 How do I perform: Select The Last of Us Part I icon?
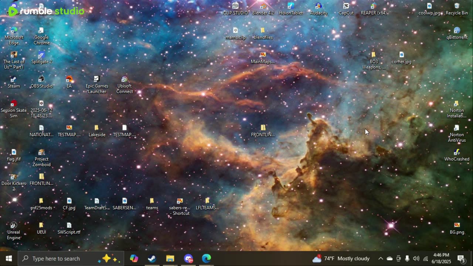(14, 61)
